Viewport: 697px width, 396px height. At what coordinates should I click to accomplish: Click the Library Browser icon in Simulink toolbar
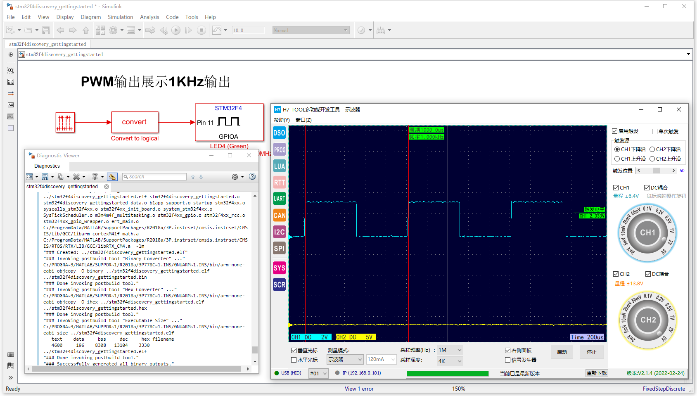click(100, 30)
